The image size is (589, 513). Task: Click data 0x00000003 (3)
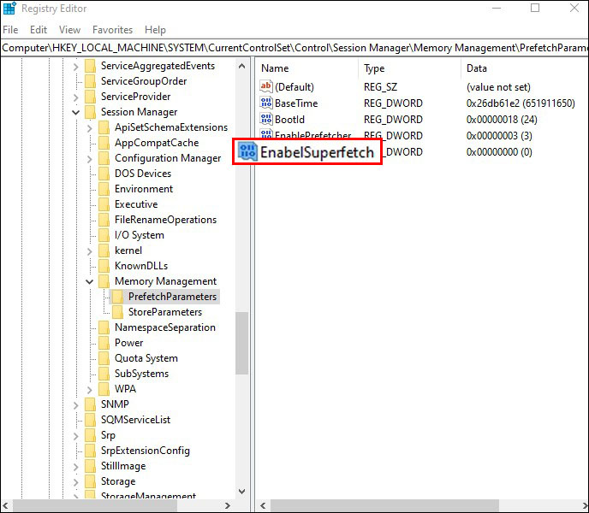(499, 135)
